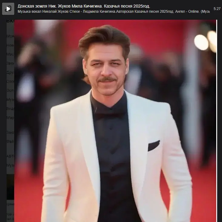Click the music note track icon

8,9
